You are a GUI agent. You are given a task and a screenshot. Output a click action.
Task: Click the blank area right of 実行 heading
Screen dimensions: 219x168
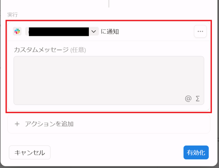click(x=114, y=15)
